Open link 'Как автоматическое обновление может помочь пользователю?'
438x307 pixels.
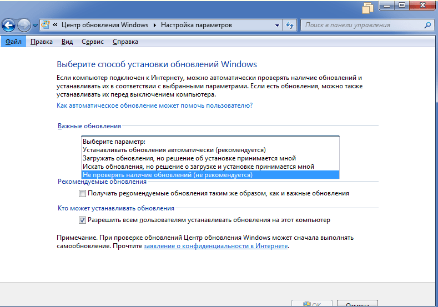coord(154,105)
